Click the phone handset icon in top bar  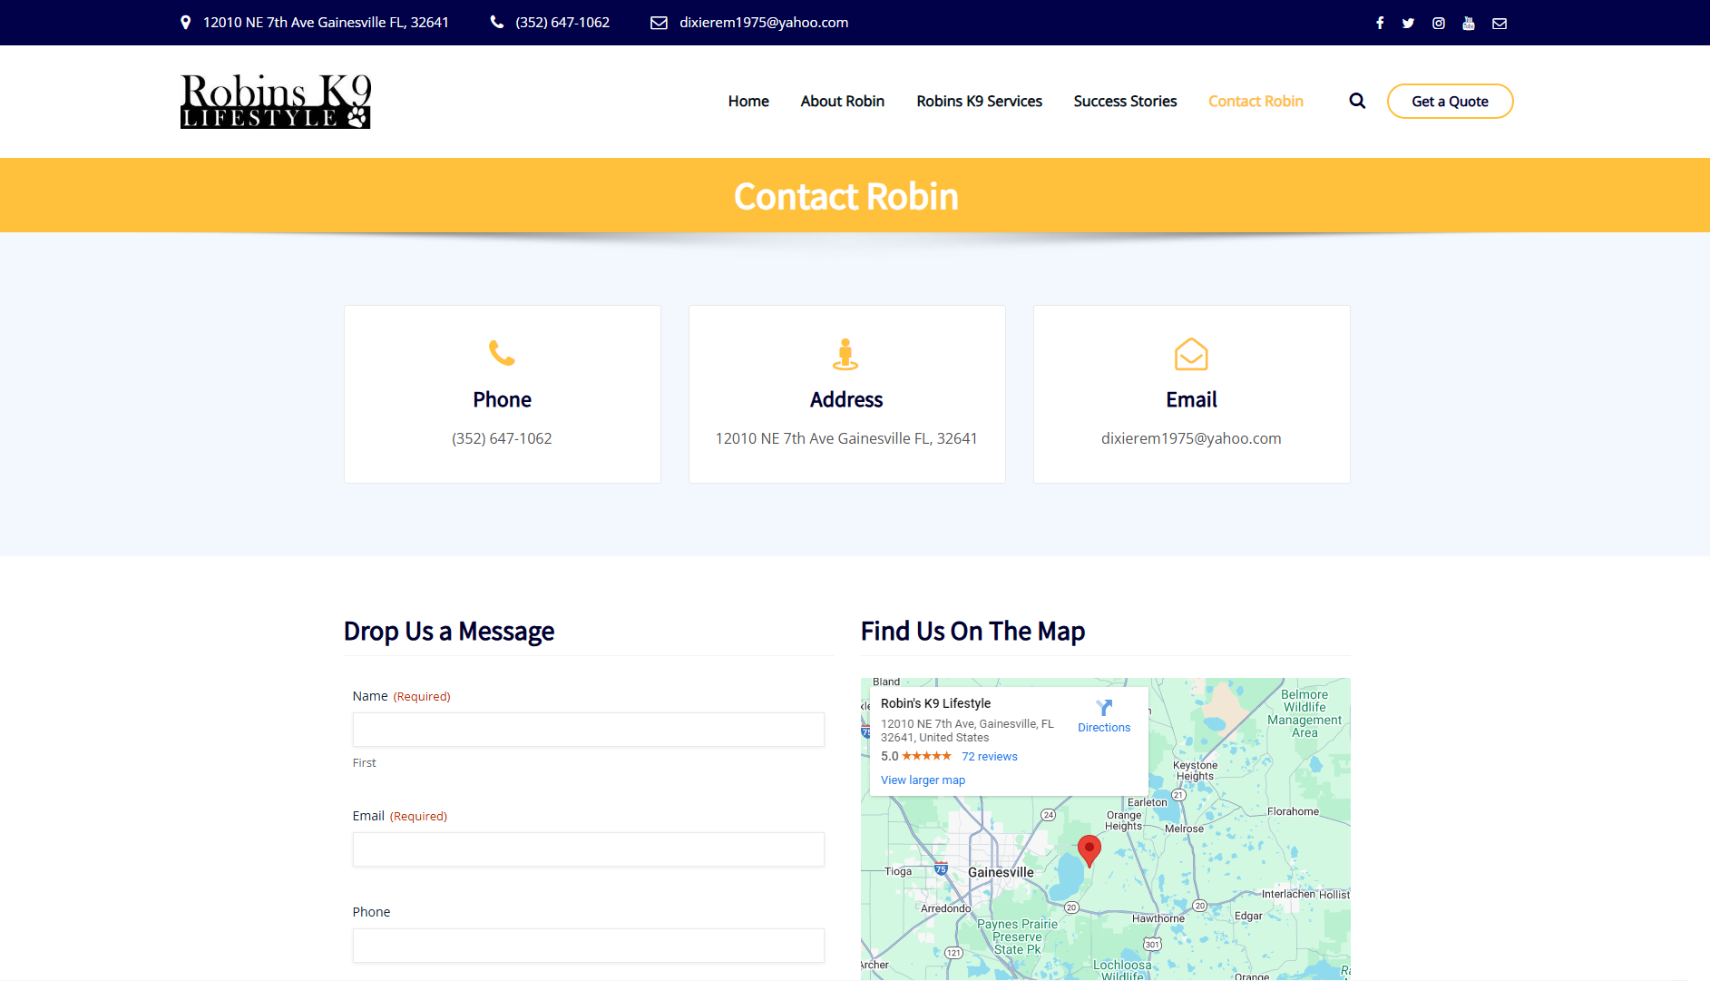click(497, 22)
